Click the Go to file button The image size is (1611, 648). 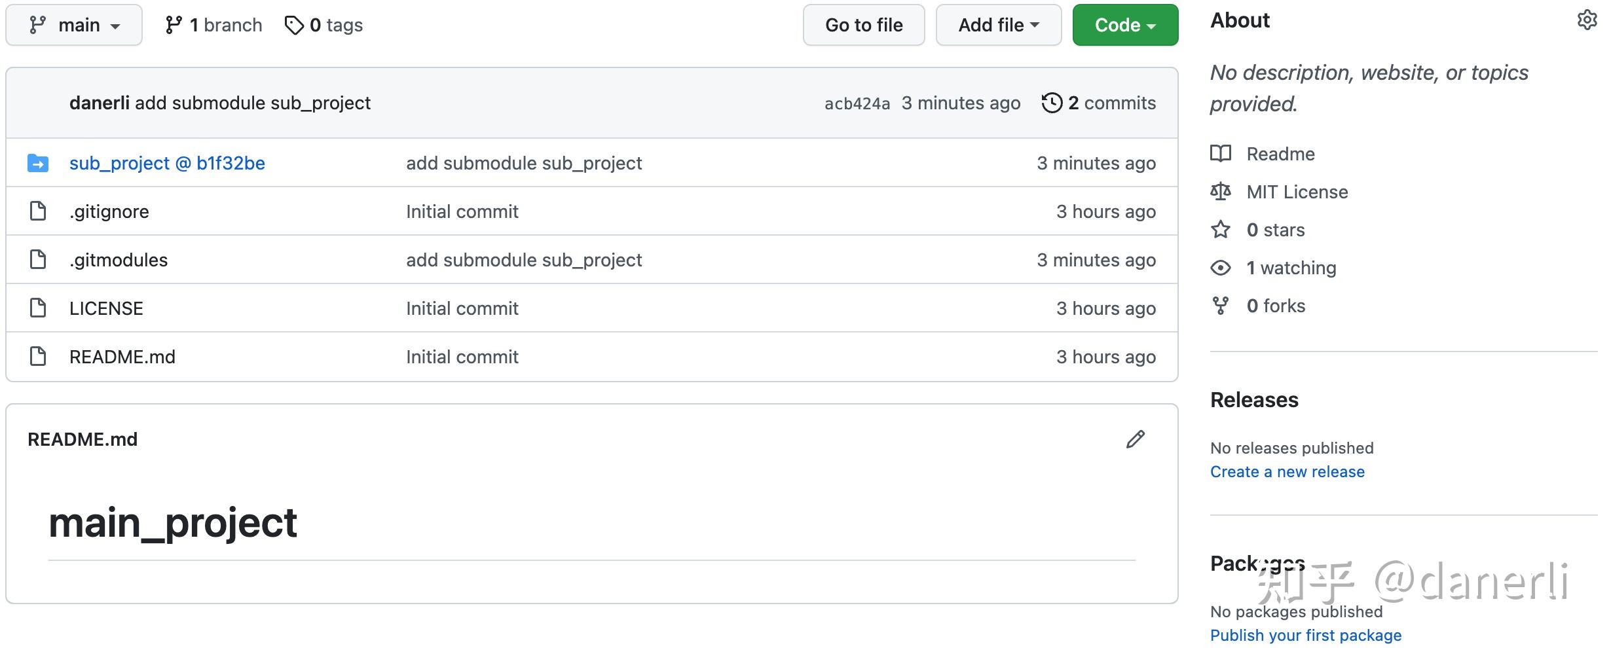pyautogui.click(x=864, y=25)
